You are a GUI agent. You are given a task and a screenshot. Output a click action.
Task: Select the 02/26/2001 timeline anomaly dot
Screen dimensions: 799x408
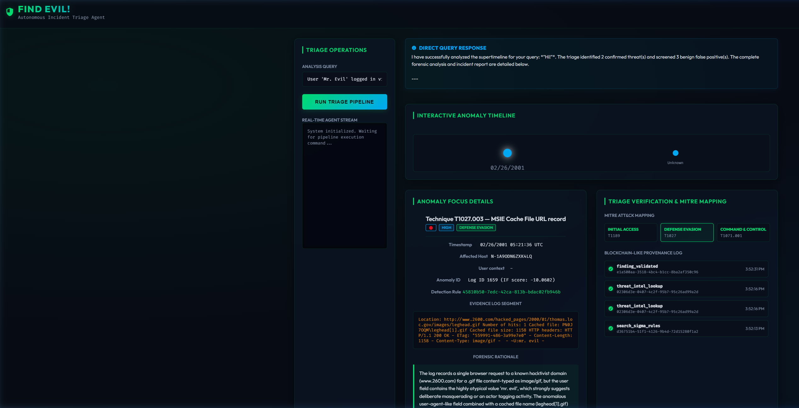[x=507, y=153]
